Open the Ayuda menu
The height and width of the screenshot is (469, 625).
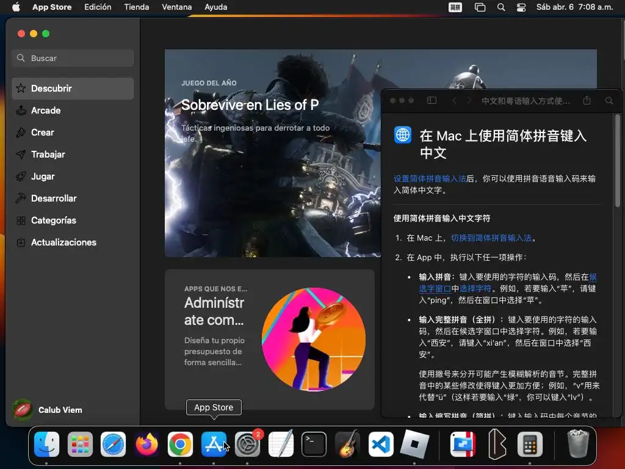[215, 7]
